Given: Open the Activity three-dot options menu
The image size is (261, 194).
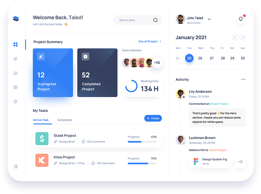Looking at the screenshot, I should pos(243,79).
